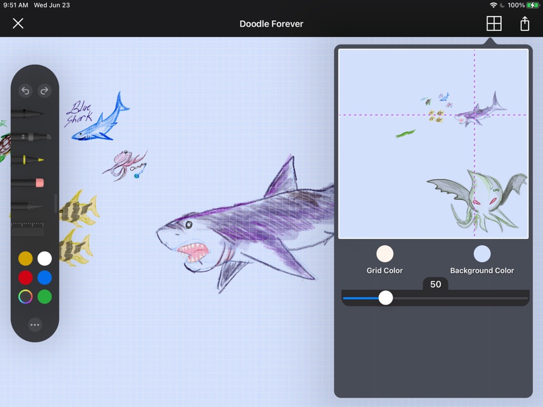Tap the Grid Color label
The height and width of the screenshot is (407, 543).
pyautogui.click(x=385, y=270)
